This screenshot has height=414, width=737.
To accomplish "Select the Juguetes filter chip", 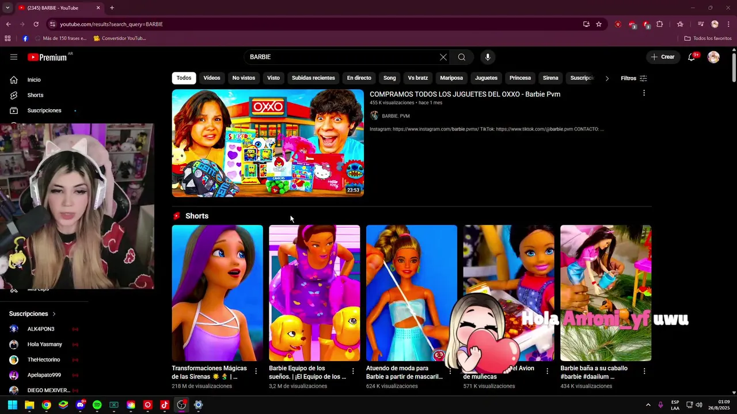I will point(486,78).
